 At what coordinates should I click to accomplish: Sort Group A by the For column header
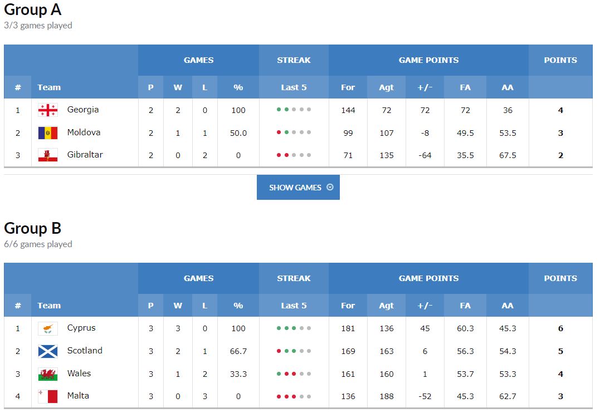[348, 87]
